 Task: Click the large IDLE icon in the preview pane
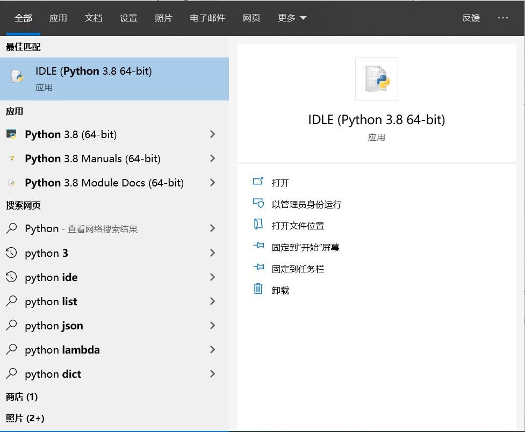(x=377, y=79)
